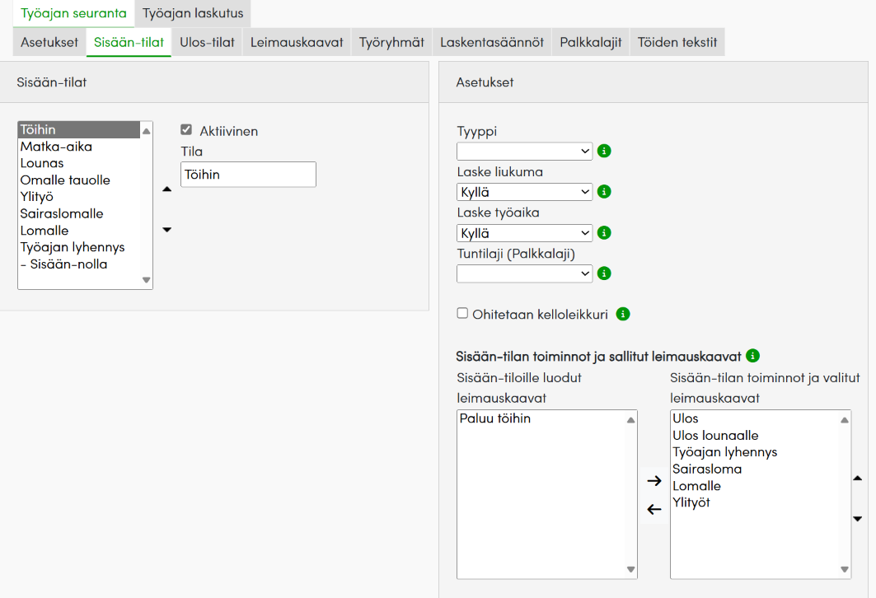Click info icon next to Tuntilaji dropdown
Image resolution: width=876 pixels, height=598 pixels.
point(603,273)
